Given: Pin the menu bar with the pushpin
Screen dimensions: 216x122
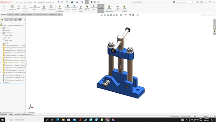Looking at the screenshot, I should coord(54,2).
